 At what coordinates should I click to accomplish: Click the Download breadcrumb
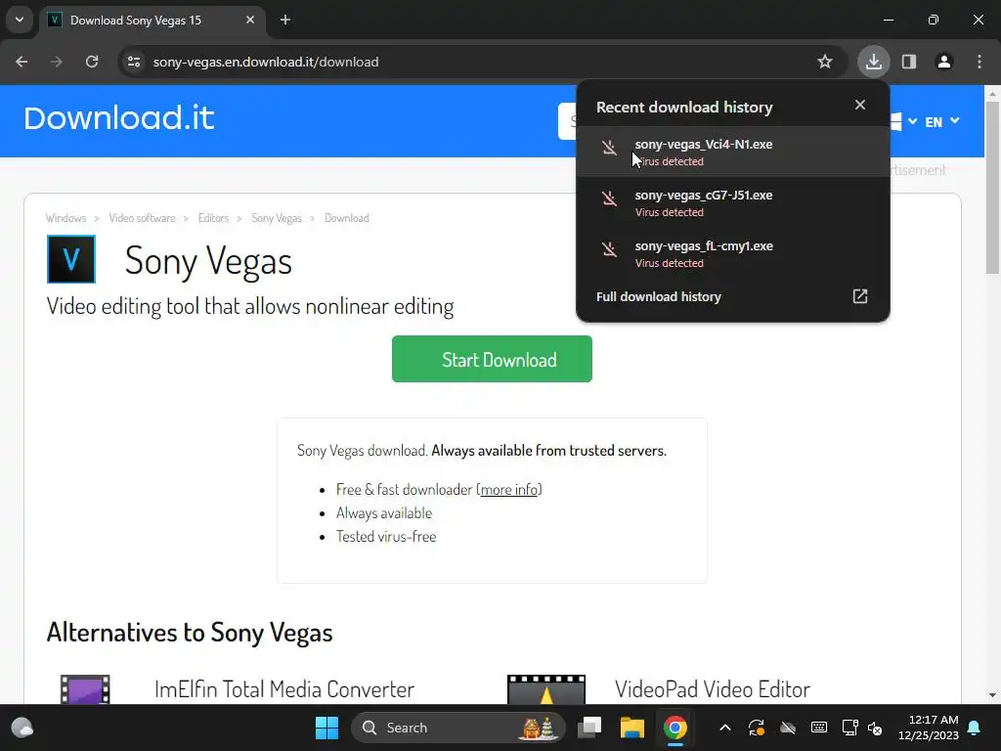(347, 218)
